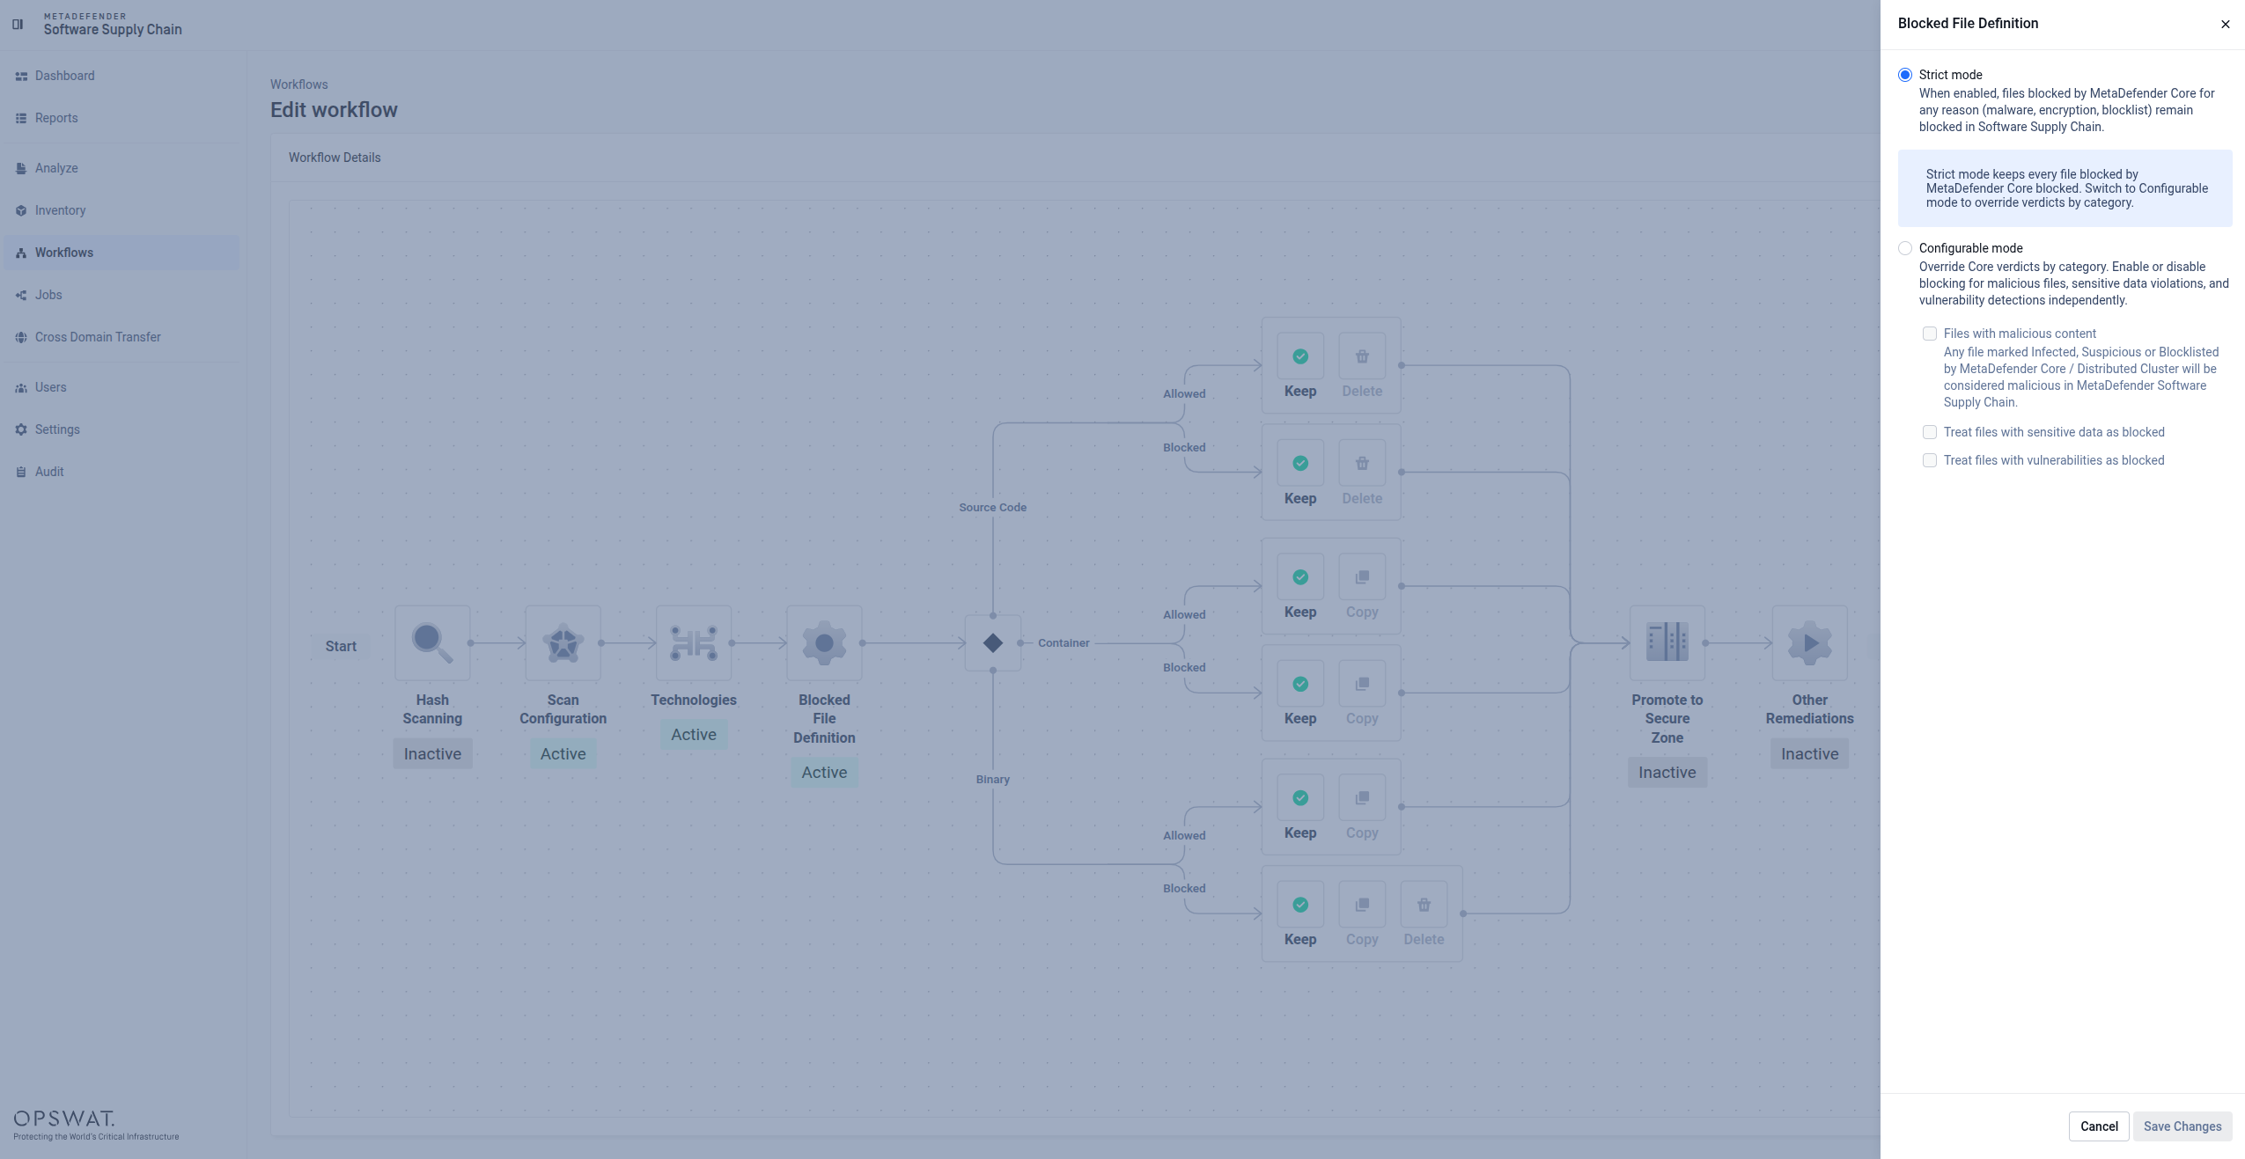This screenshot has height=1159, width=2245.
Task: Click the Dashboard sidebar icon
Action: click(x=21, y=77)
